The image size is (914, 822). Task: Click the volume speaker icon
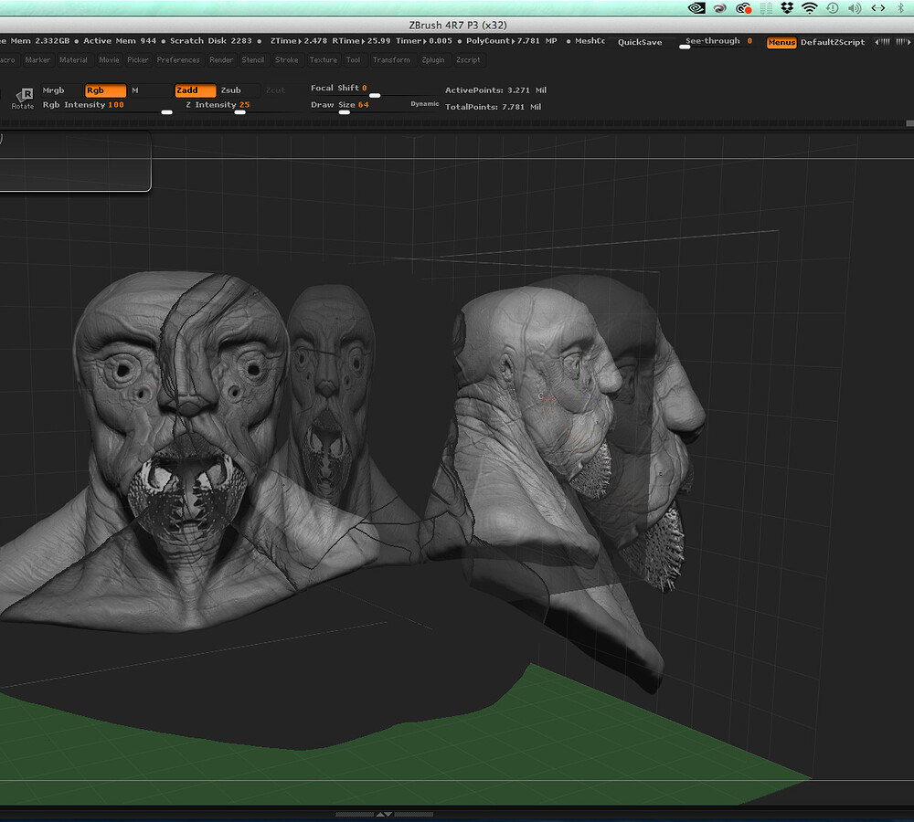(x=855, y=8)
